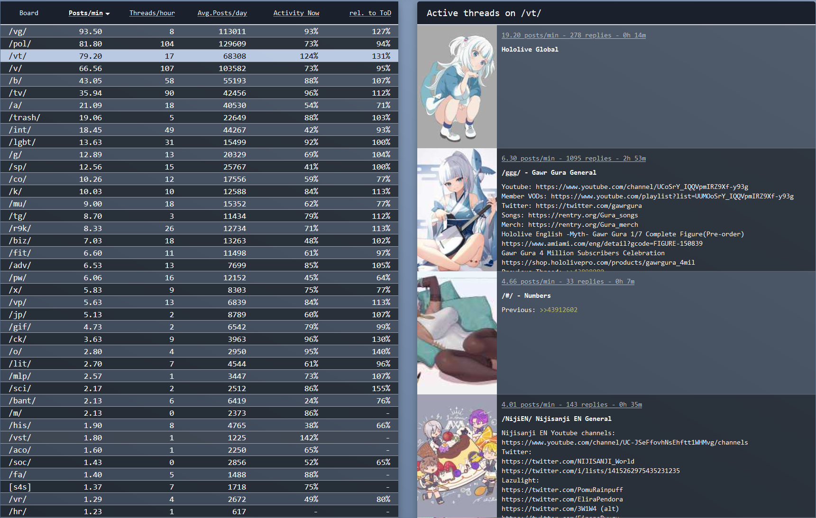Select the /r9k/ board row

click(x=199, y=228)
